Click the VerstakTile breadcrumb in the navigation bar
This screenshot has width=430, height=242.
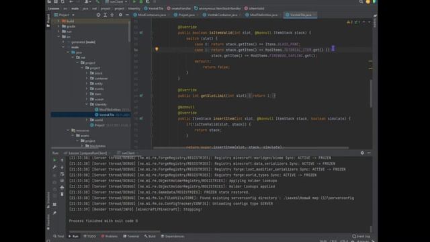(154, 9)
